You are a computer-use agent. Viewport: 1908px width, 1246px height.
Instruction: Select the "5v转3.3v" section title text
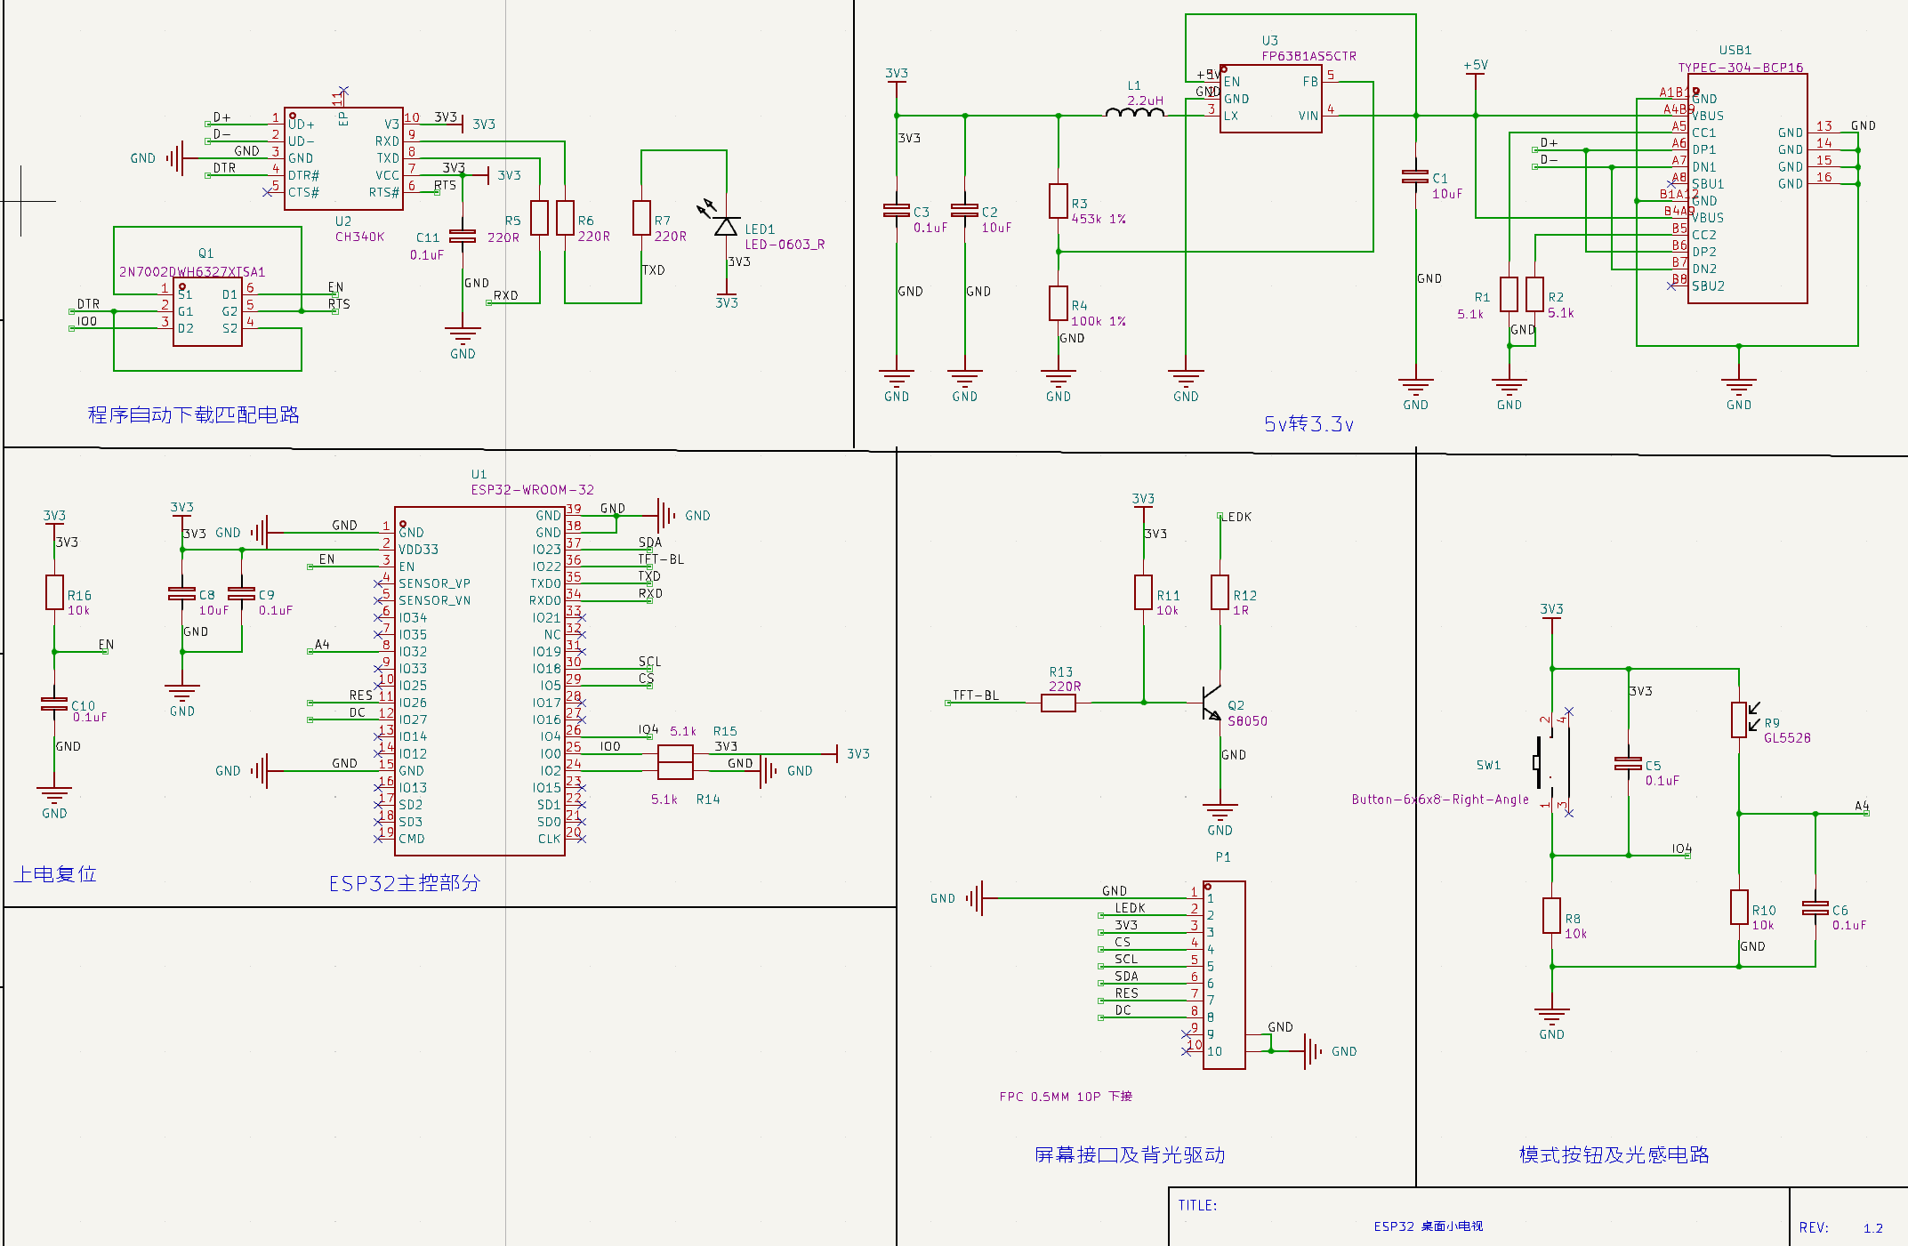(x=1308, y=424)
